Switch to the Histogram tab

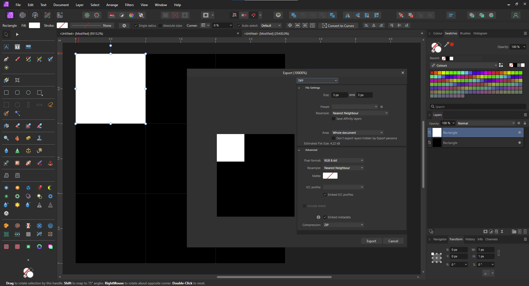480,33
